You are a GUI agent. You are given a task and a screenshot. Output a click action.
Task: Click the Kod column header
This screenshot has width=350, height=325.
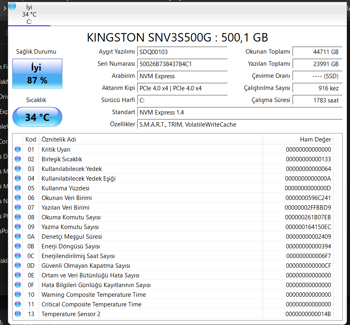click(31, 139)
